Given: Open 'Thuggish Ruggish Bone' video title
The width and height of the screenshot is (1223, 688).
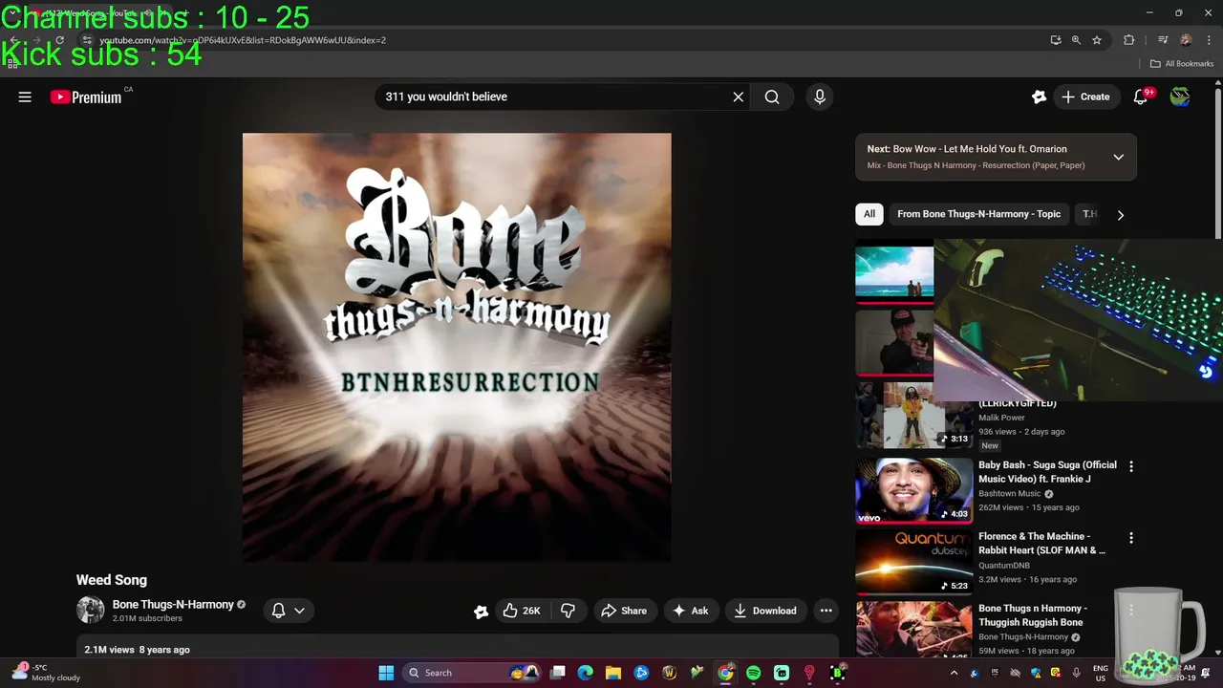Looking at the screenshot, I should 1031,615.
